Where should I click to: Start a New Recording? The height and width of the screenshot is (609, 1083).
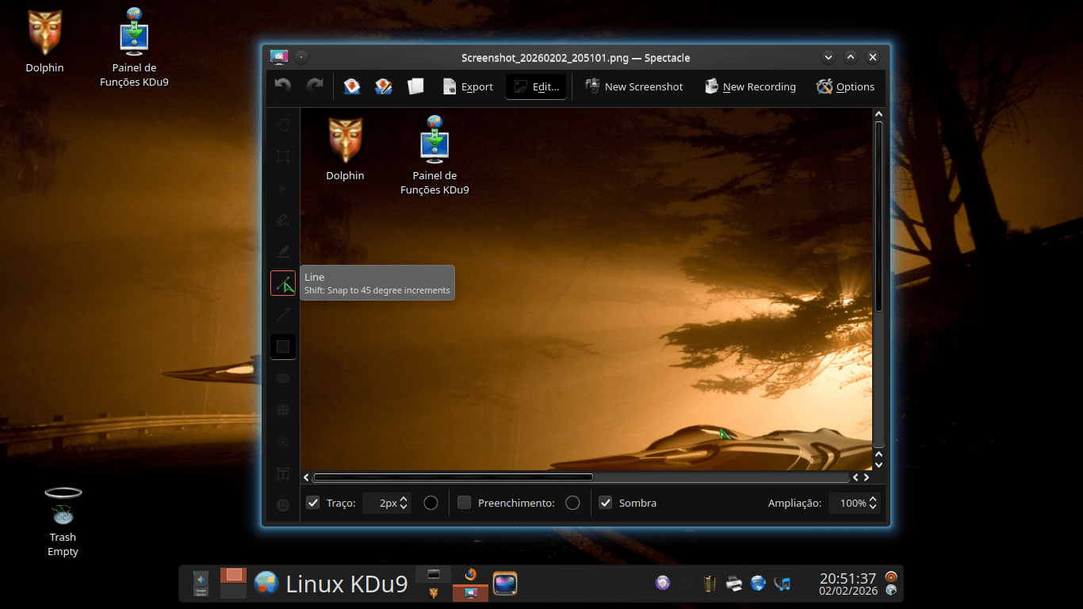[x=750, y=86]
